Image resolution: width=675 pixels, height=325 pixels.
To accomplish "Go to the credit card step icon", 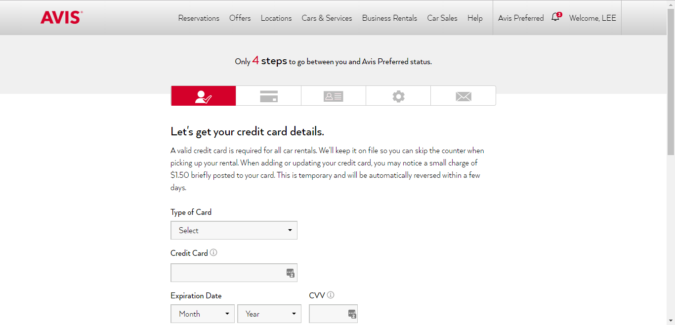I will (x=268, y=96).
